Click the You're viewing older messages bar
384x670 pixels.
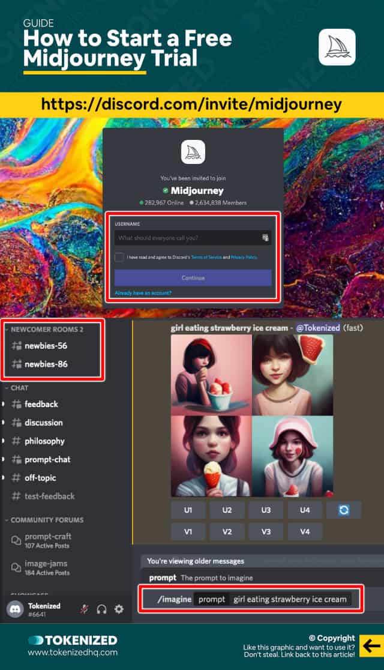(x=262, y=561)
